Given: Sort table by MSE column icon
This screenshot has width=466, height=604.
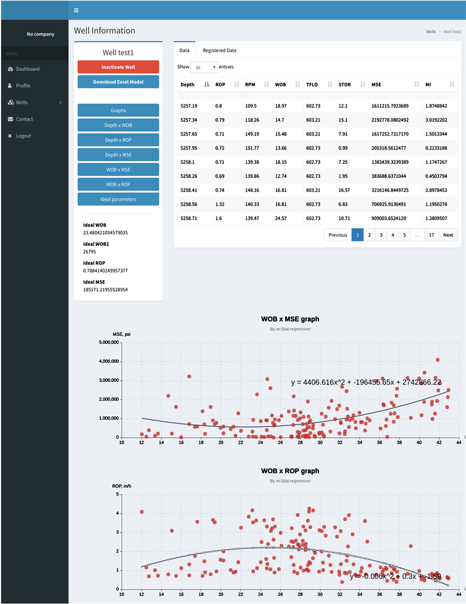Looking at the screenshot, I should 417,84.
